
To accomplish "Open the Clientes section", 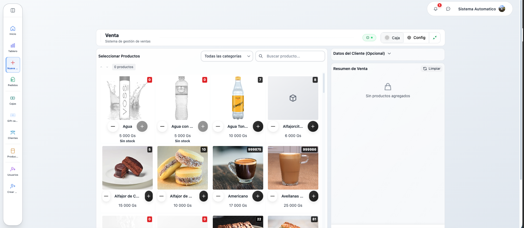I will [13, 135].
